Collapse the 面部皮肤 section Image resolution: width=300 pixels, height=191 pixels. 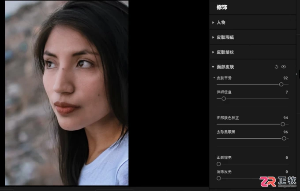tap(213, 67)
